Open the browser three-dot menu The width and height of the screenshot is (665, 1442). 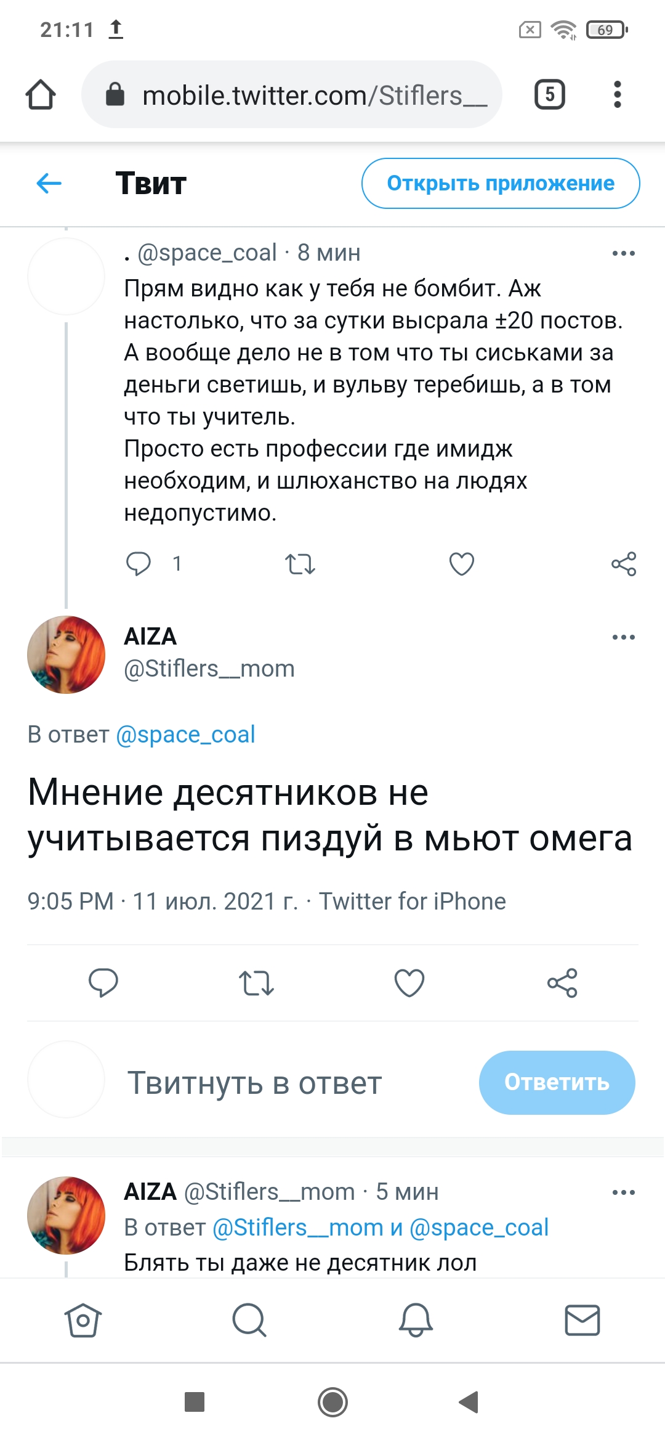[617, 95]
